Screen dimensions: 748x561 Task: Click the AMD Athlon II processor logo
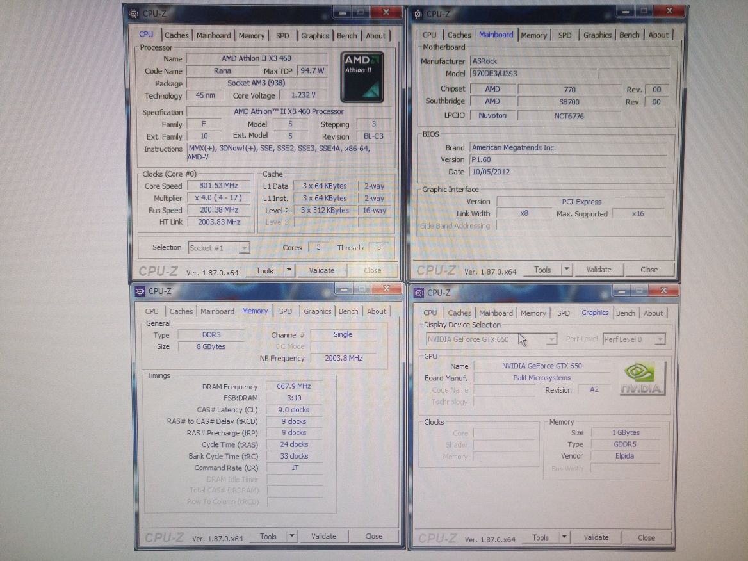[362, 77]
